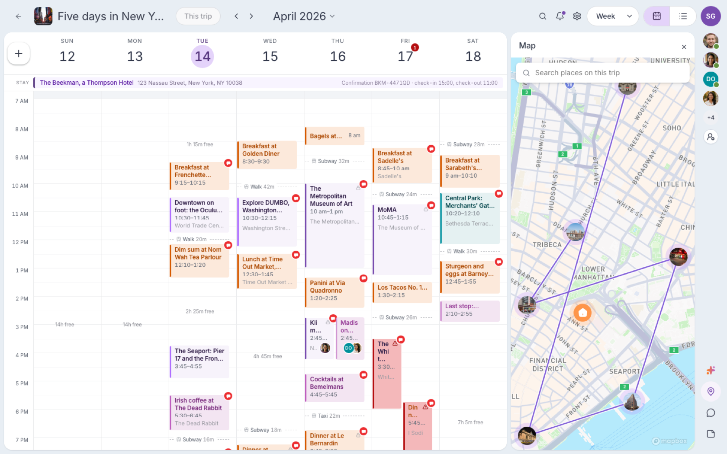The height and width of the screenshot is (454, 727).
Task: Close the Map panel
Action: [x=684, y=47]
